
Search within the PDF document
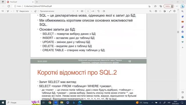[x=150, y=11]
